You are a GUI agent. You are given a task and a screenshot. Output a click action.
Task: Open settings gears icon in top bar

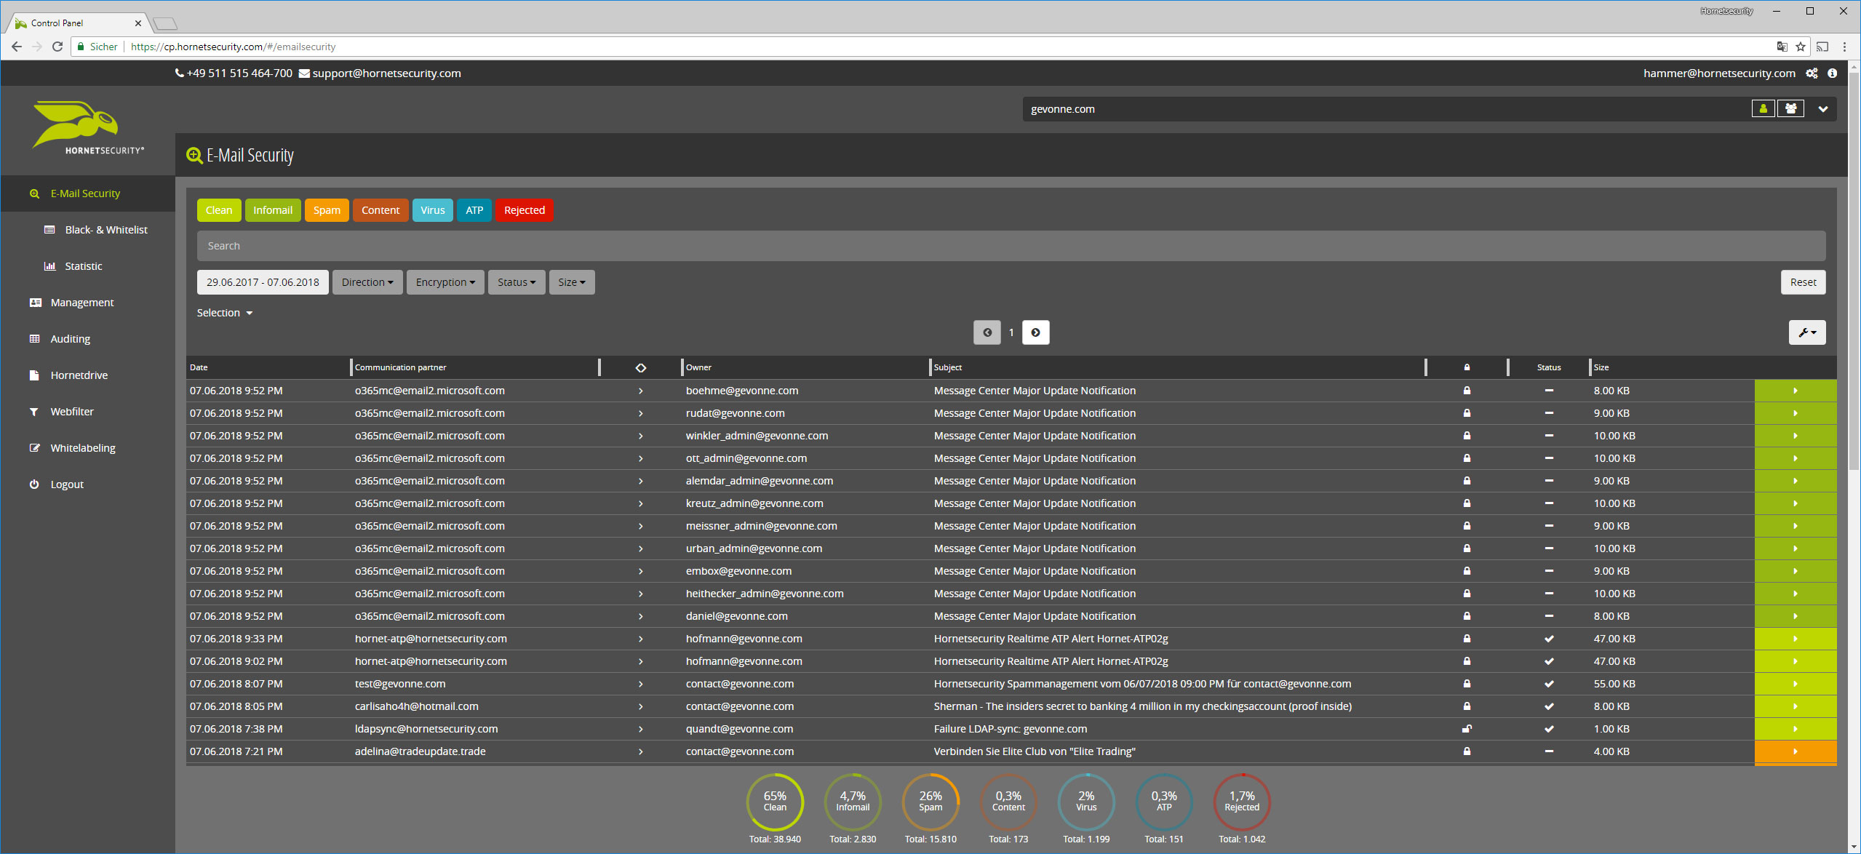tap(1812, 73)
